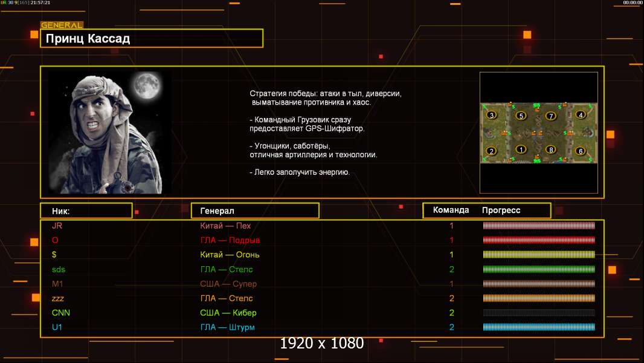Select start position 3 on the minimap

coord(492,115)
